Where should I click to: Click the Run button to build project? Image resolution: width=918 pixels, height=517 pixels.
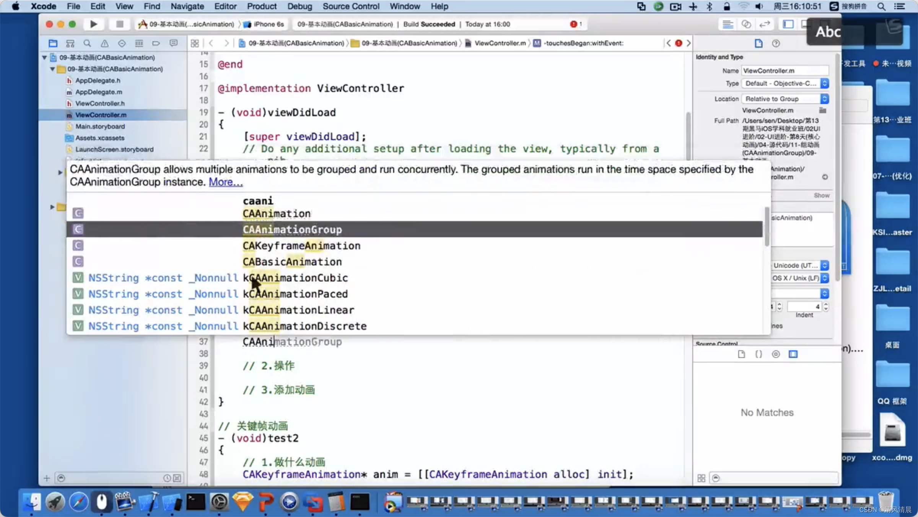(x=93, y=24)
